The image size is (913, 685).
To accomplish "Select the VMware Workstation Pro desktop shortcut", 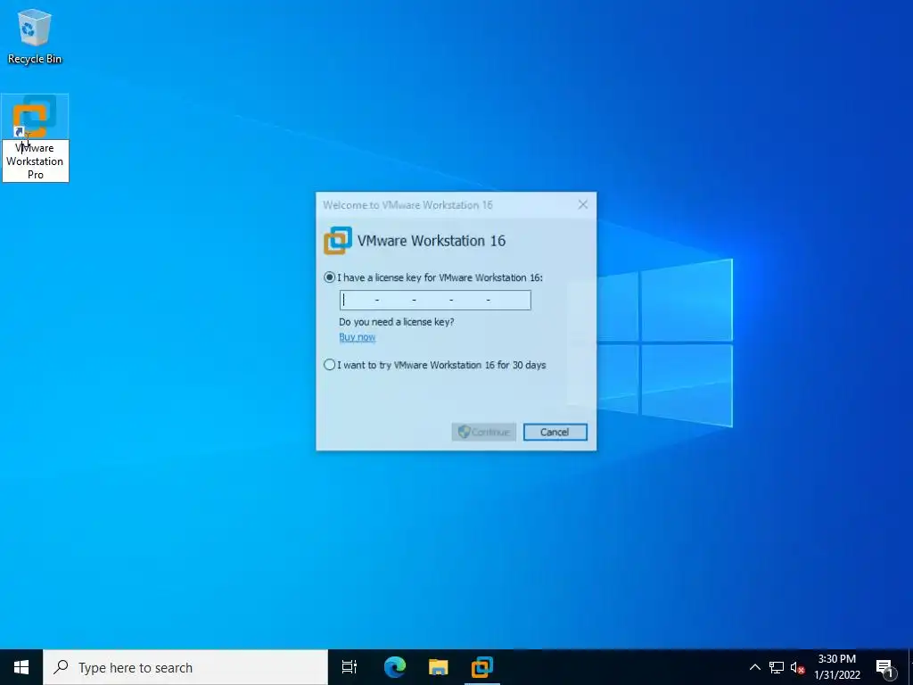I will point(35,137).
